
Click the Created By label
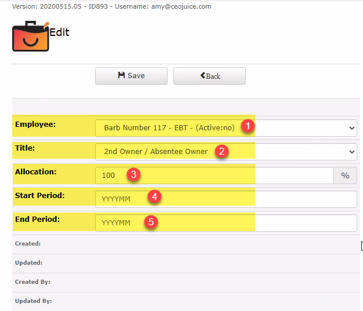tap(32, 282)
